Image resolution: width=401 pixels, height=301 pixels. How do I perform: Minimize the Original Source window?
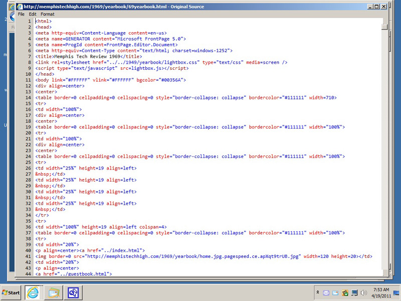tap(370, 7)
